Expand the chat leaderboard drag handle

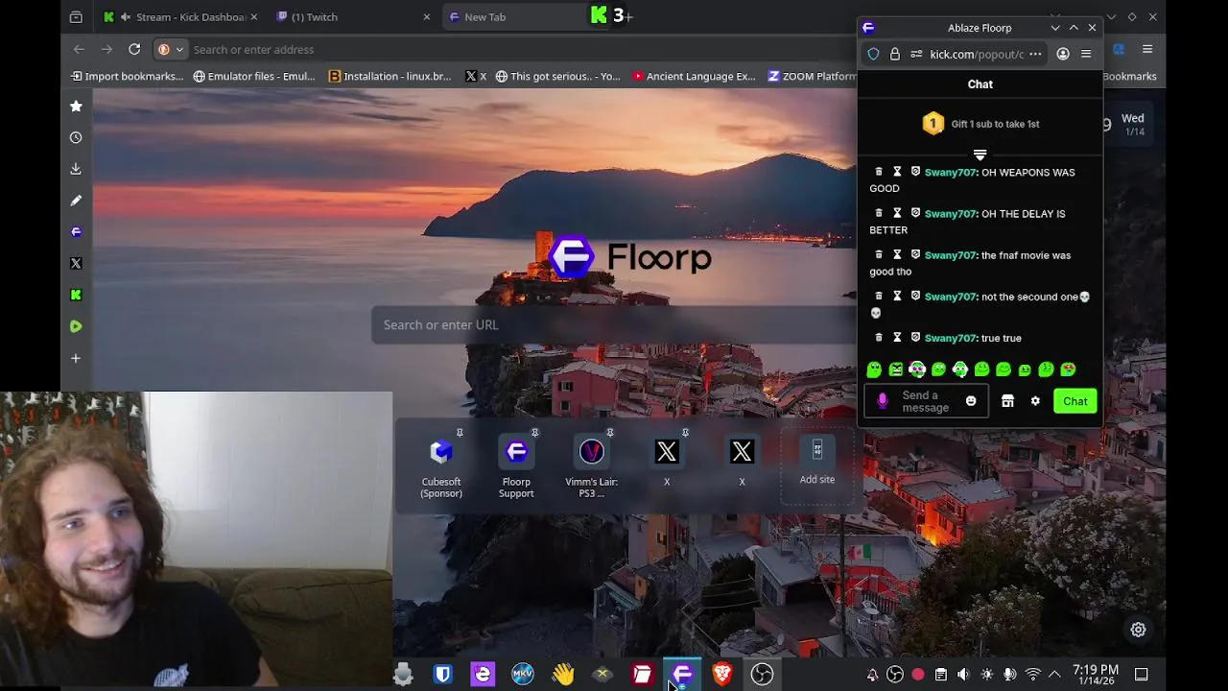tap(980, 155)
